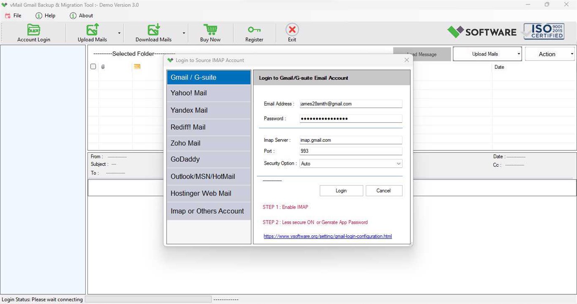Select the Zoho Mail account type
Image resolution: width=577 pixels, height=304 pixels.
coord(209,143)
